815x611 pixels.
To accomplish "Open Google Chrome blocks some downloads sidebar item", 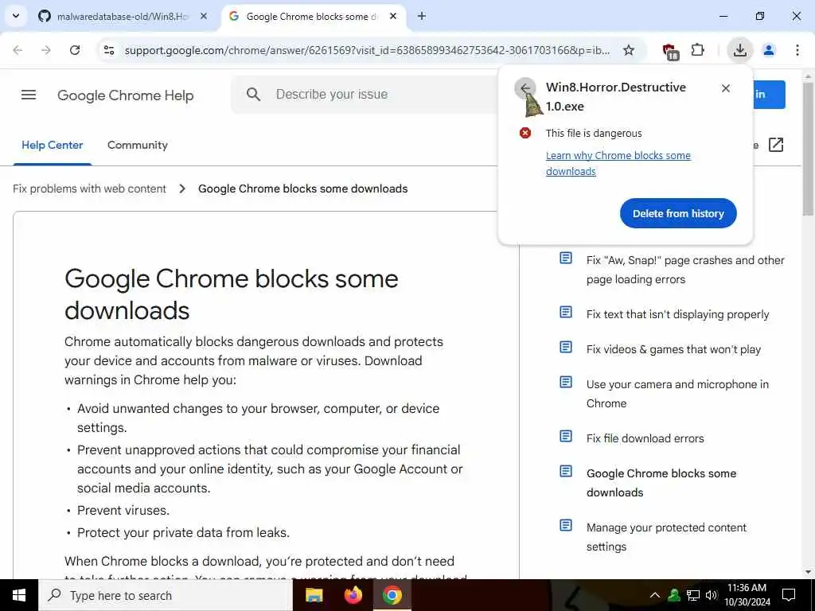I will coord(661,483).
